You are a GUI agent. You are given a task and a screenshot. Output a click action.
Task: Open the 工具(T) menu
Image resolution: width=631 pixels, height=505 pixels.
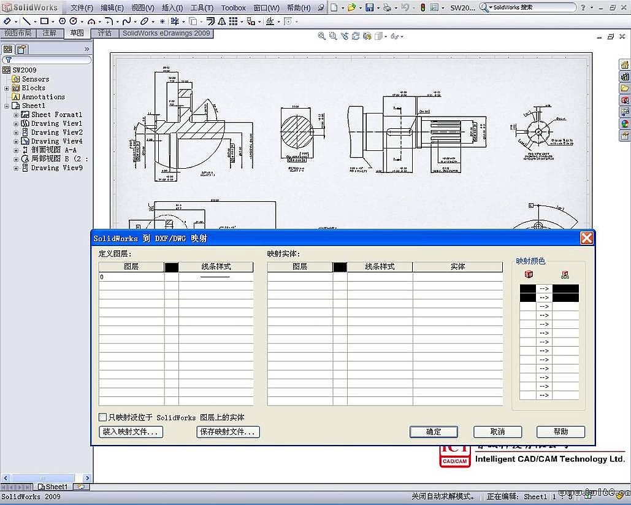pyautogui.click(x=202, y=7)
